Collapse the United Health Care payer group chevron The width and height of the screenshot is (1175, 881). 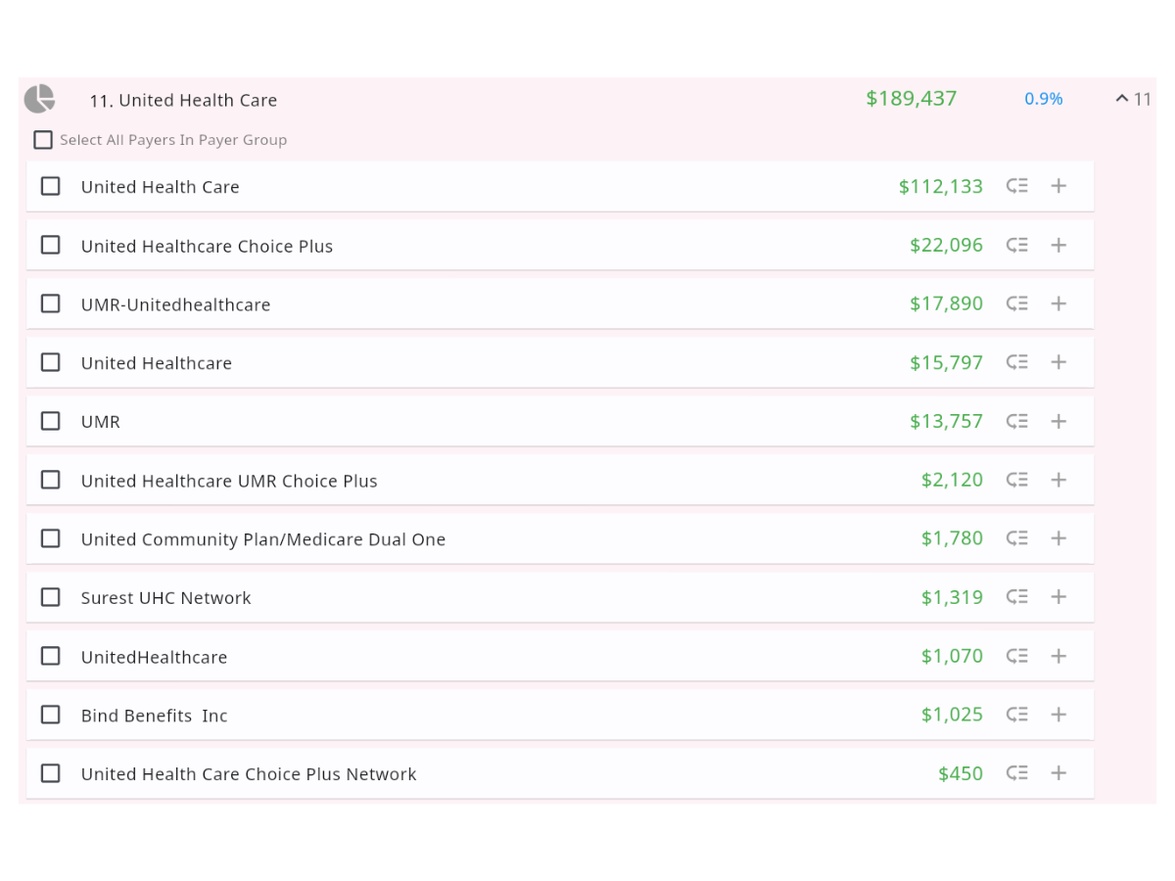(x=1122, y=99)
